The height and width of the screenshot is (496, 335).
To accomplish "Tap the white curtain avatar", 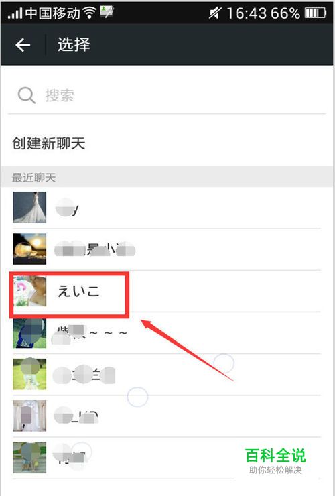I will click(x=29, y=416).
